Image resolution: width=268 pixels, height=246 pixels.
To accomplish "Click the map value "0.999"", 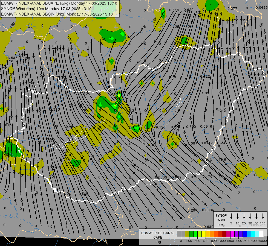I will click(176, 177).
